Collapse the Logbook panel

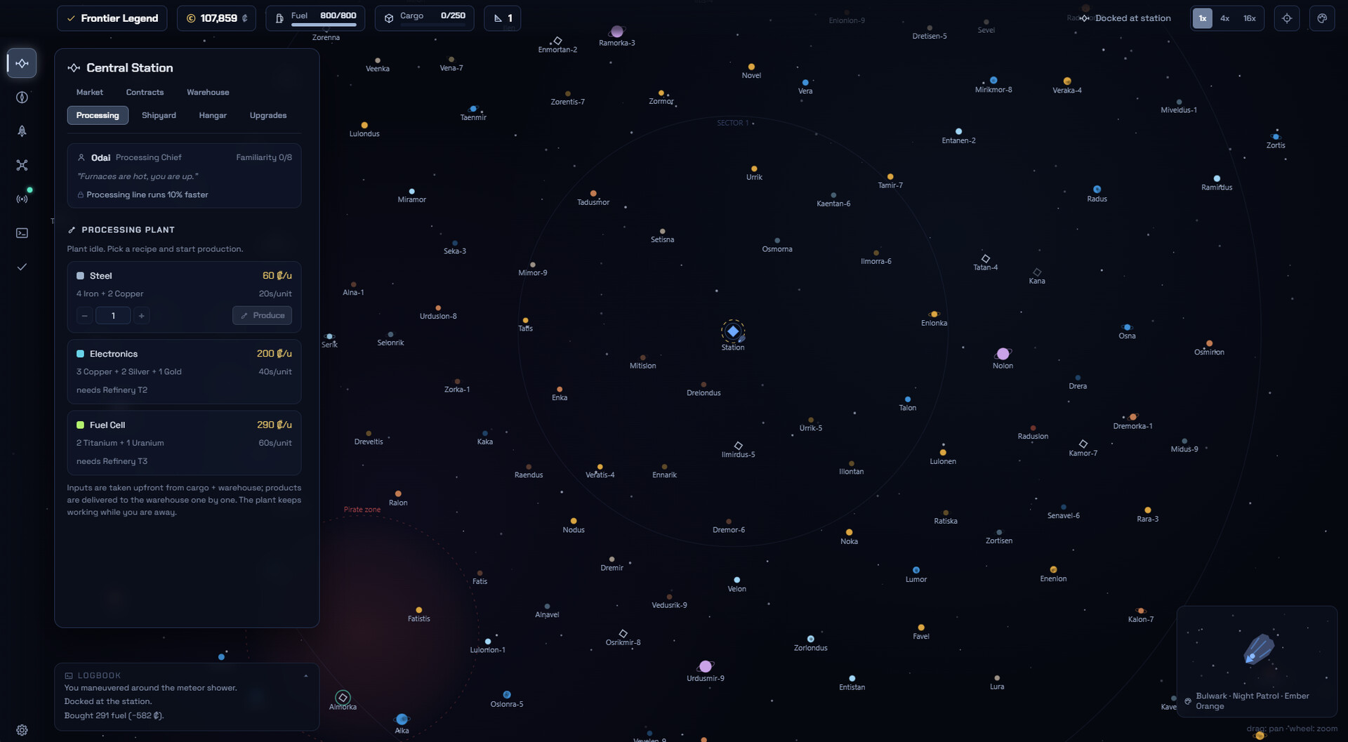point(306,676)
